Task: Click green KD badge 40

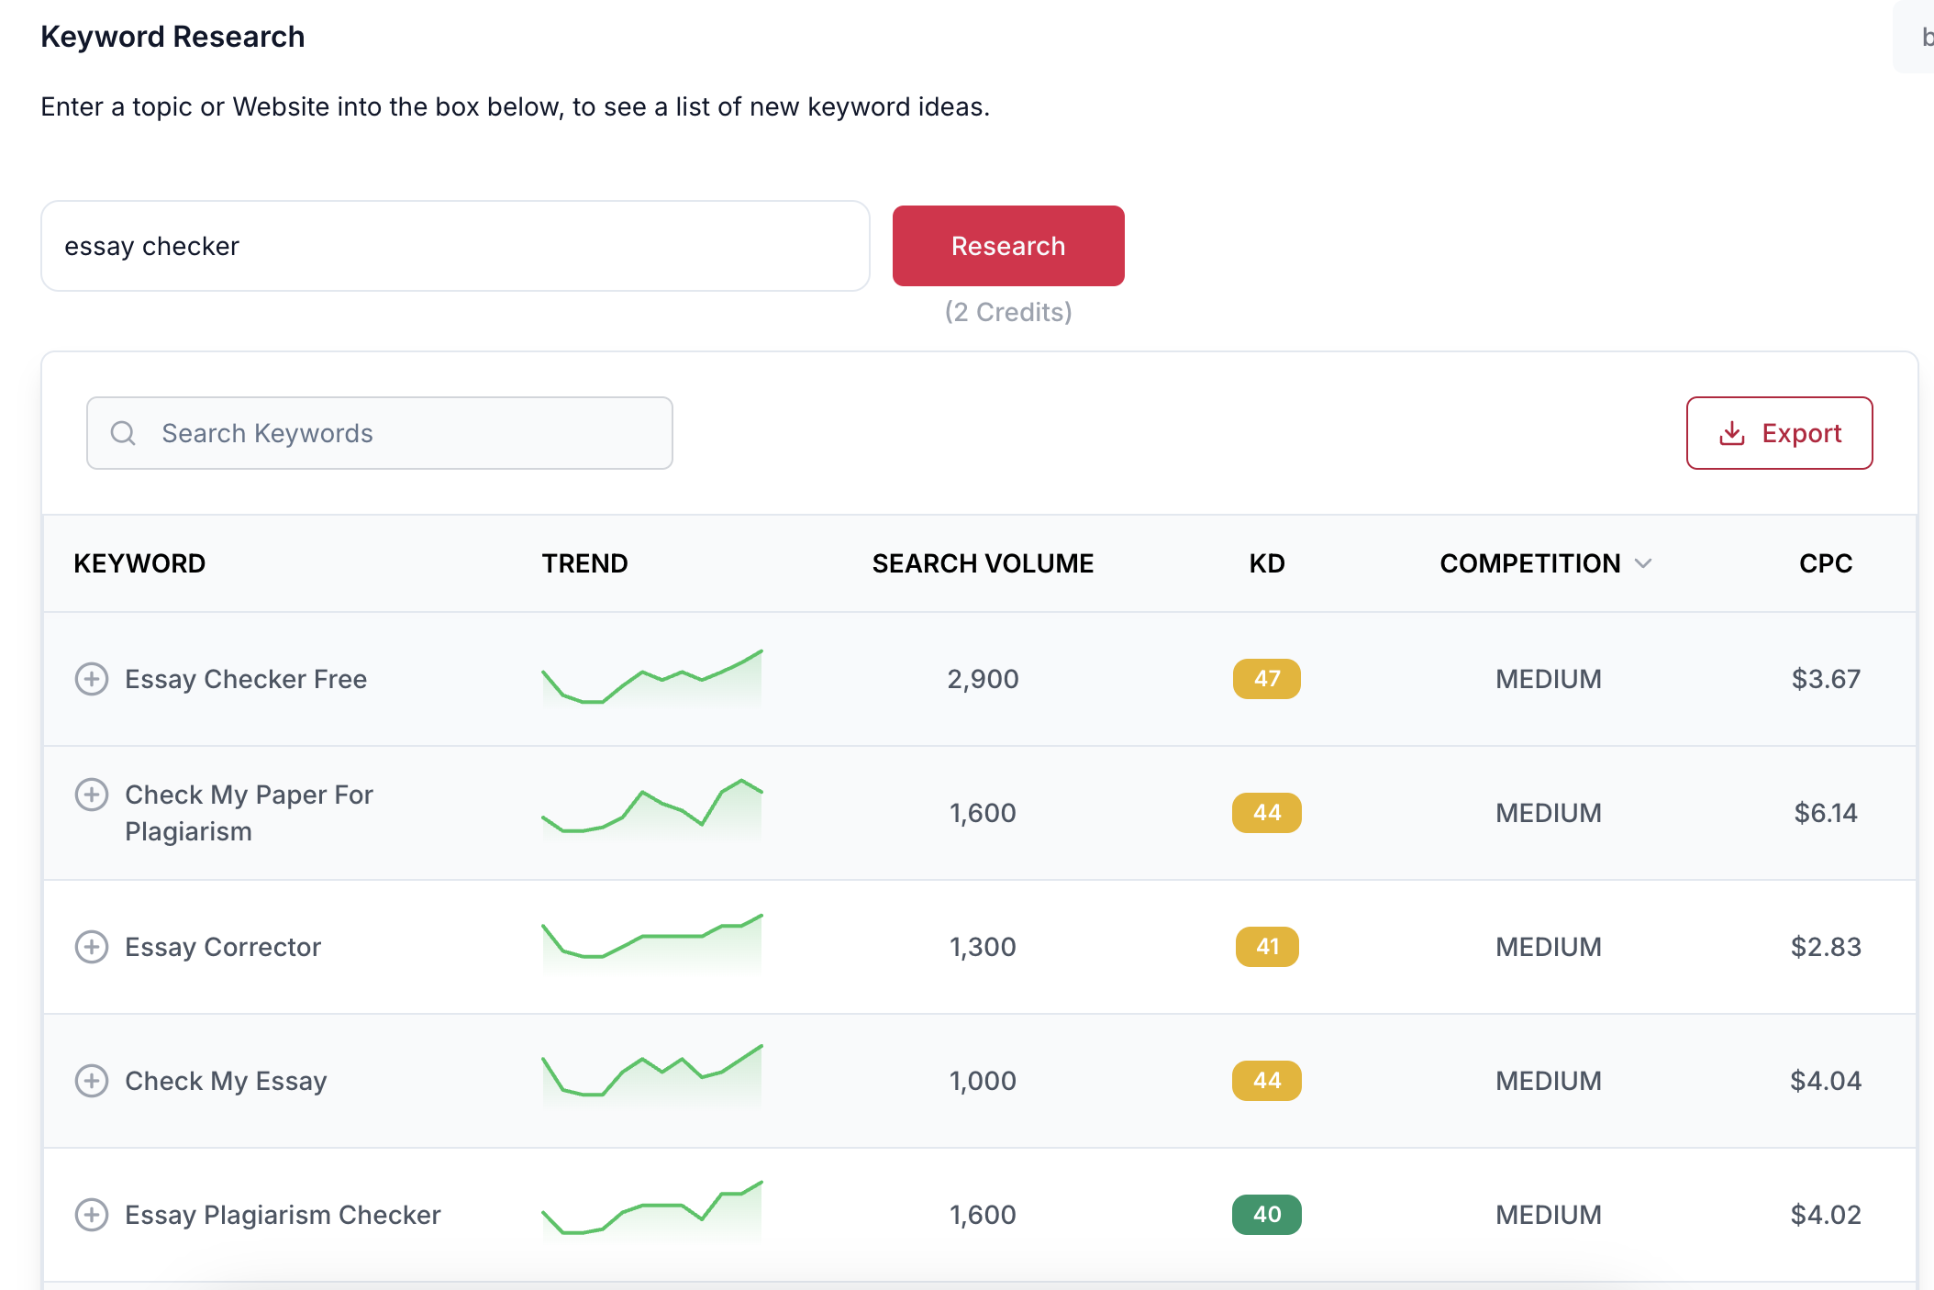Action: (x=1267, y=1215)
